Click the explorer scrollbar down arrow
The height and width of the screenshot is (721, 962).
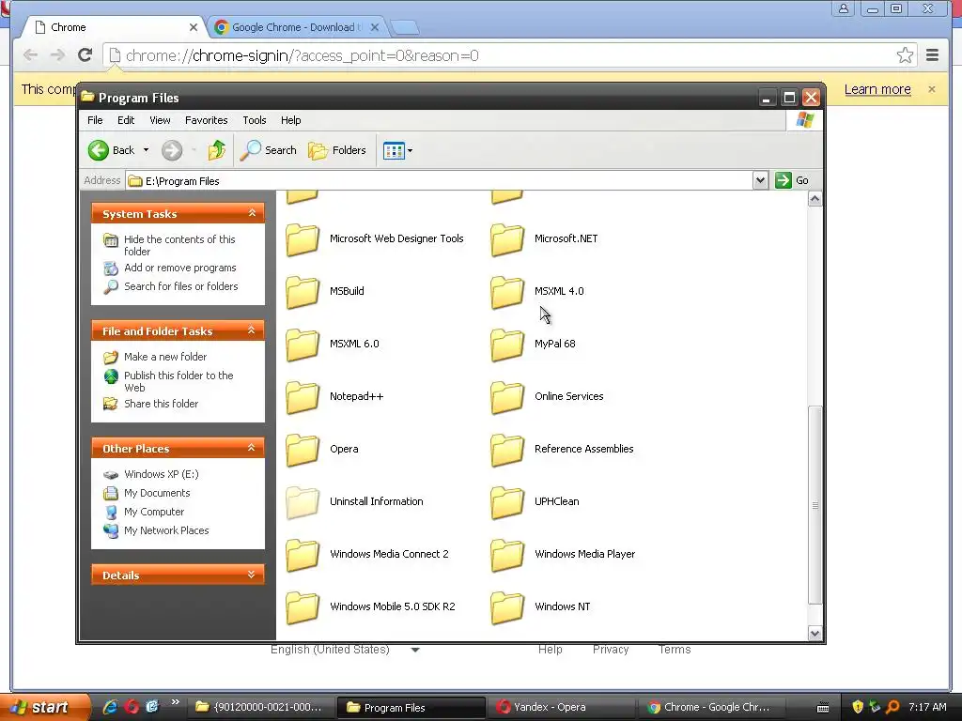coord(815,634)
